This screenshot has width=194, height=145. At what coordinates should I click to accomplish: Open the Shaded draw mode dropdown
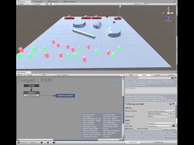pos(26,4)
